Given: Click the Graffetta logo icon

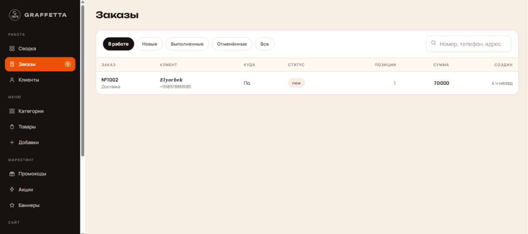Looking at the screenshot, I should [14, 15].
